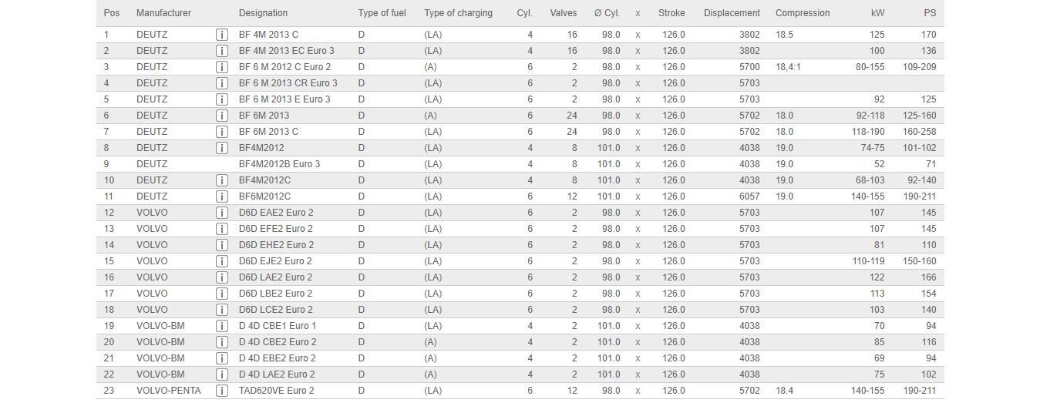Click the kW column header
Image resolution: width=1040 pixels, height=403 pixels.
pos(877,13)
